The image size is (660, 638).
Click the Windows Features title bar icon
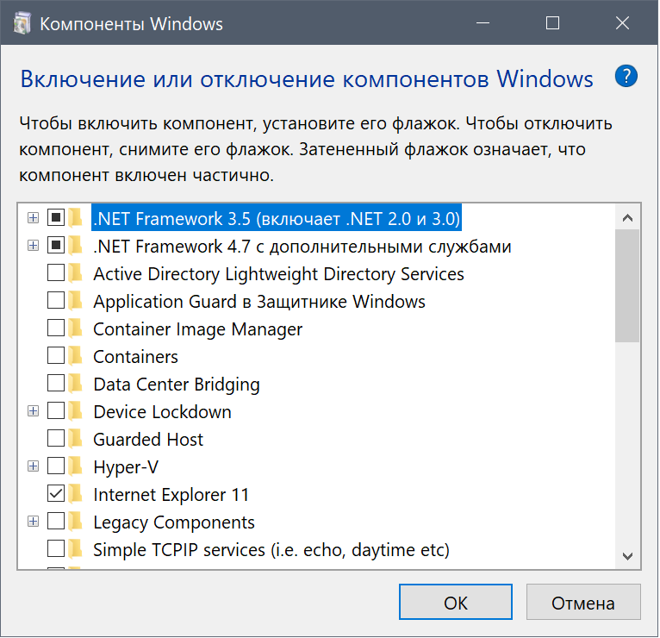coord(22,23)
